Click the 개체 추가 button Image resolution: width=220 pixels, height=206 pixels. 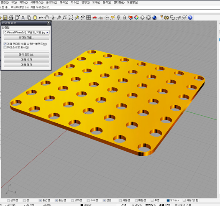[x=26, y=60]
